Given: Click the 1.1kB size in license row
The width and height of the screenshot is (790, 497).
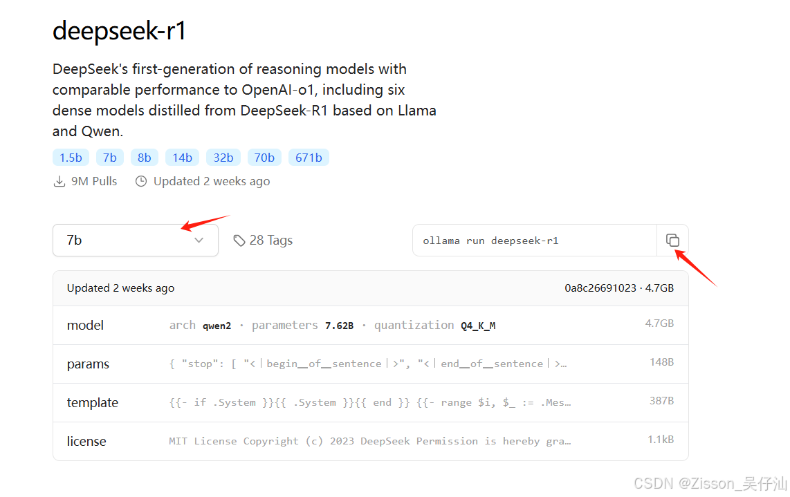Looking at the screenshot, I should pos(661,440).
